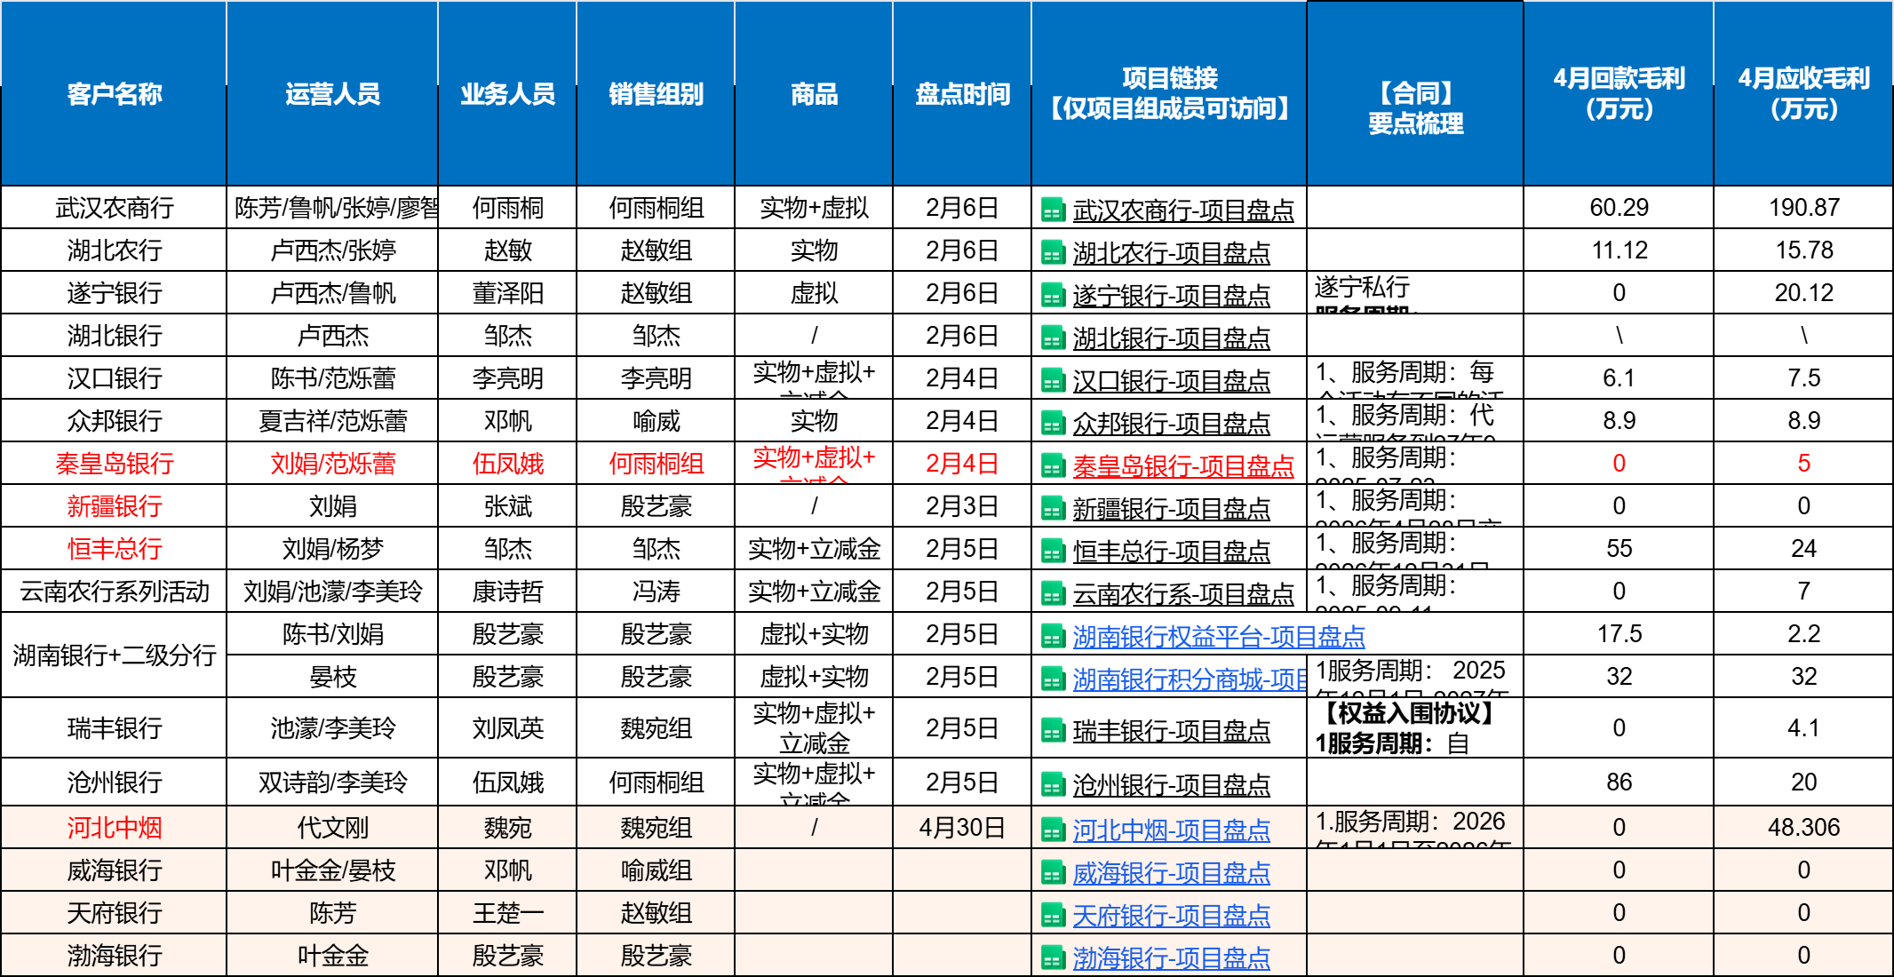Click the sheet icon beside 云南农行系-项目盘点
1894x977 pixels.
(1053, 594)
